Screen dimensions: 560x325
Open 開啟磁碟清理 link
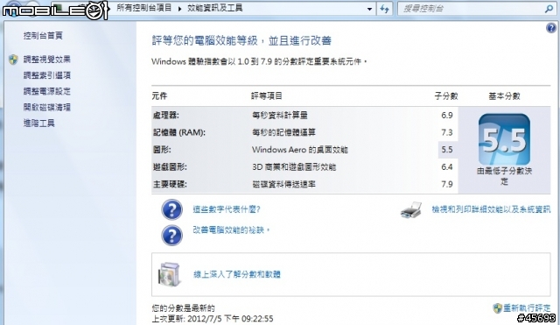click(x=46, y=107)
